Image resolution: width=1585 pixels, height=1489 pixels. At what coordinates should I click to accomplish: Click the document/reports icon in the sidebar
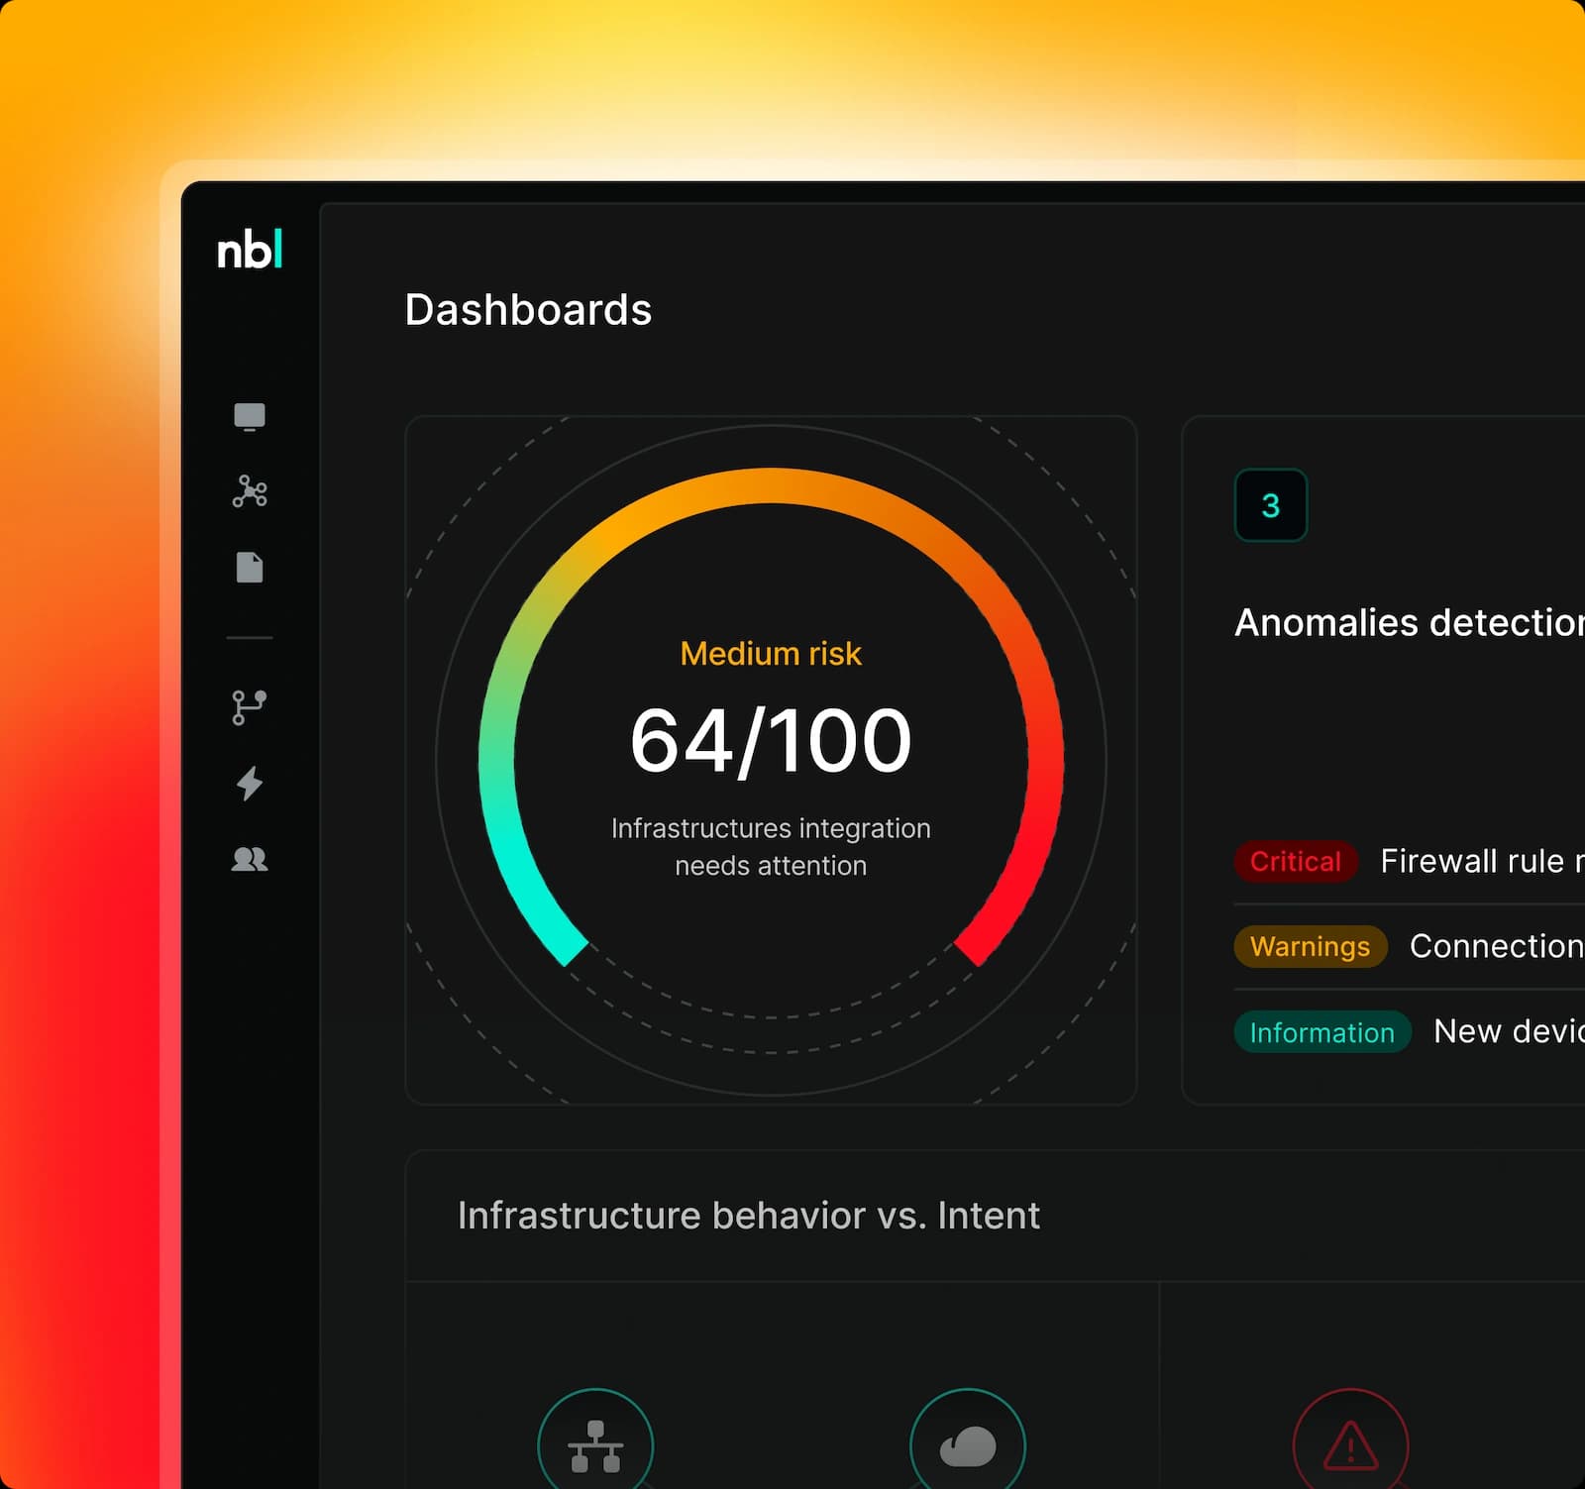click(x=250, y=567)
